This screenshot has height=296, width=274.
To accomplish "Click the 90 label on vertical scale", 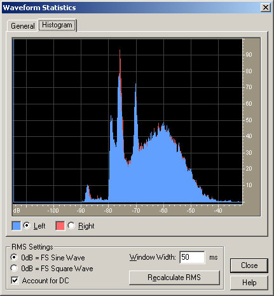I will [249, 55].
